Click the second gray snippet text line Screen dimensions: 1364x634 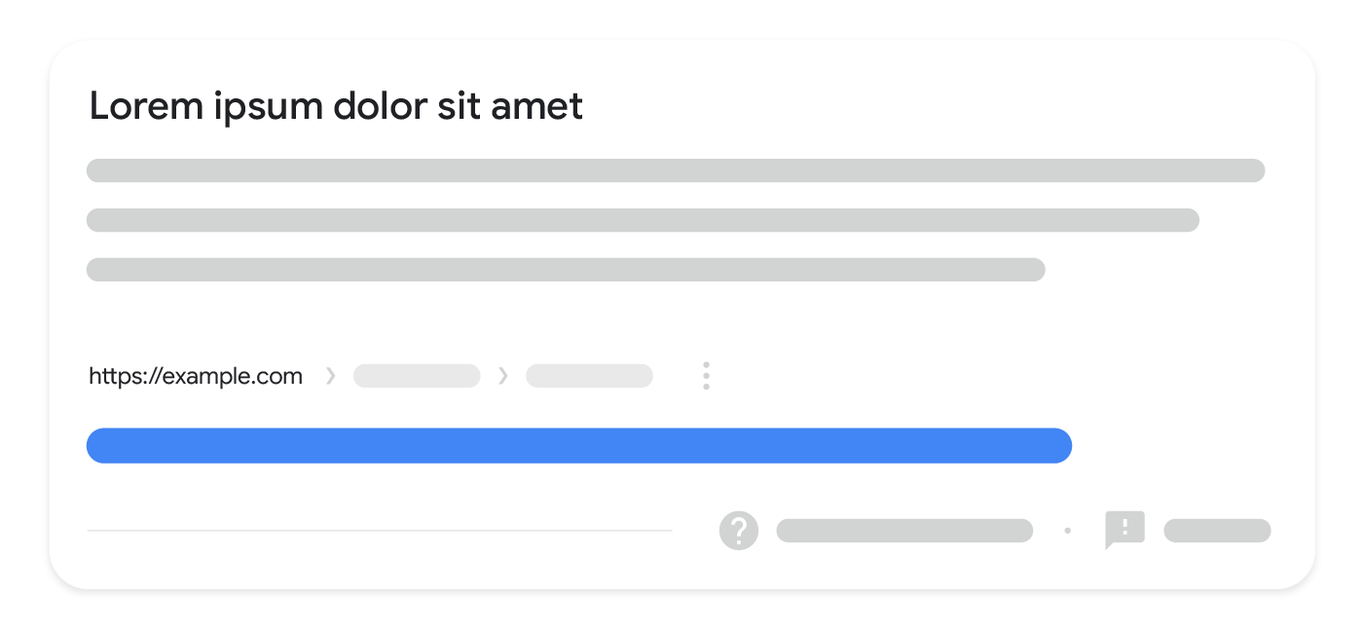click(643, 220)
